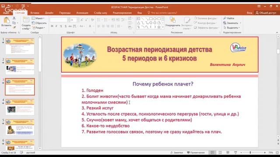The height and width of the screenshot is (157, 280).
Task: Expand the shapes gallery more arrow
Action: point(163,27)
